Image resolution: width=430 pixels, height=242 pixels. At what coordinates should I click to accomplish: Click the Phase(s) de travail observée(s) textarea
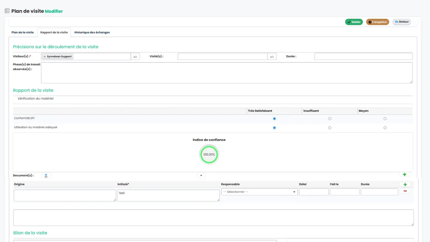(227, 73)
